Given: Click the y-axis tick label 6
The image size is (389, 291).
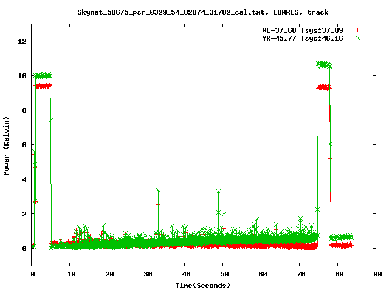Looking at the screenshot, I should click(x=24, y=145).
